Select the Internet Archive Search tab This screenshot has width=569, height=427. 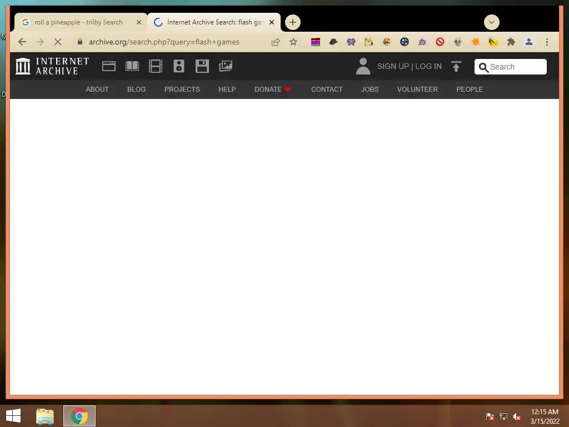(214, 22)
